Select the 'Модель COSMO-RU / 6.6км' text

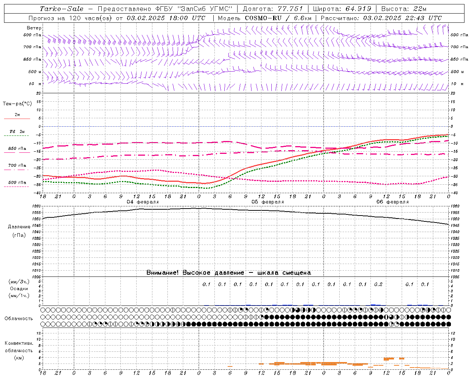point(265,18)
